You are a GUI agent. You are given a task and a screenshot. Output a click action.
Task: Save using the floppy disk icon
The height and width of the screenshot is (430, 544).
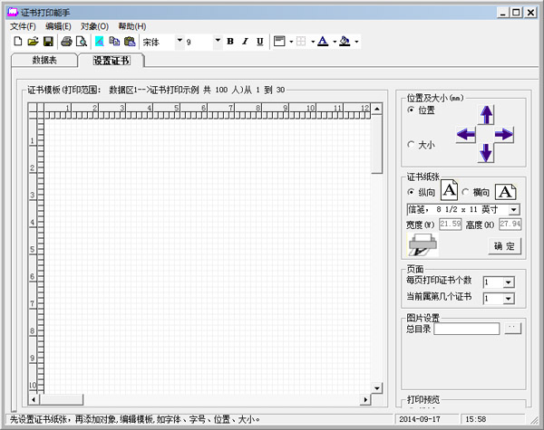point(48,42)
